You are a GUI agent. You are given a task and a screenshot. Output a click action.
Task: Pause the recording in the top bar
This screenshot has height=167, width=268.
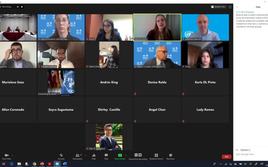[x=17, y=7]
